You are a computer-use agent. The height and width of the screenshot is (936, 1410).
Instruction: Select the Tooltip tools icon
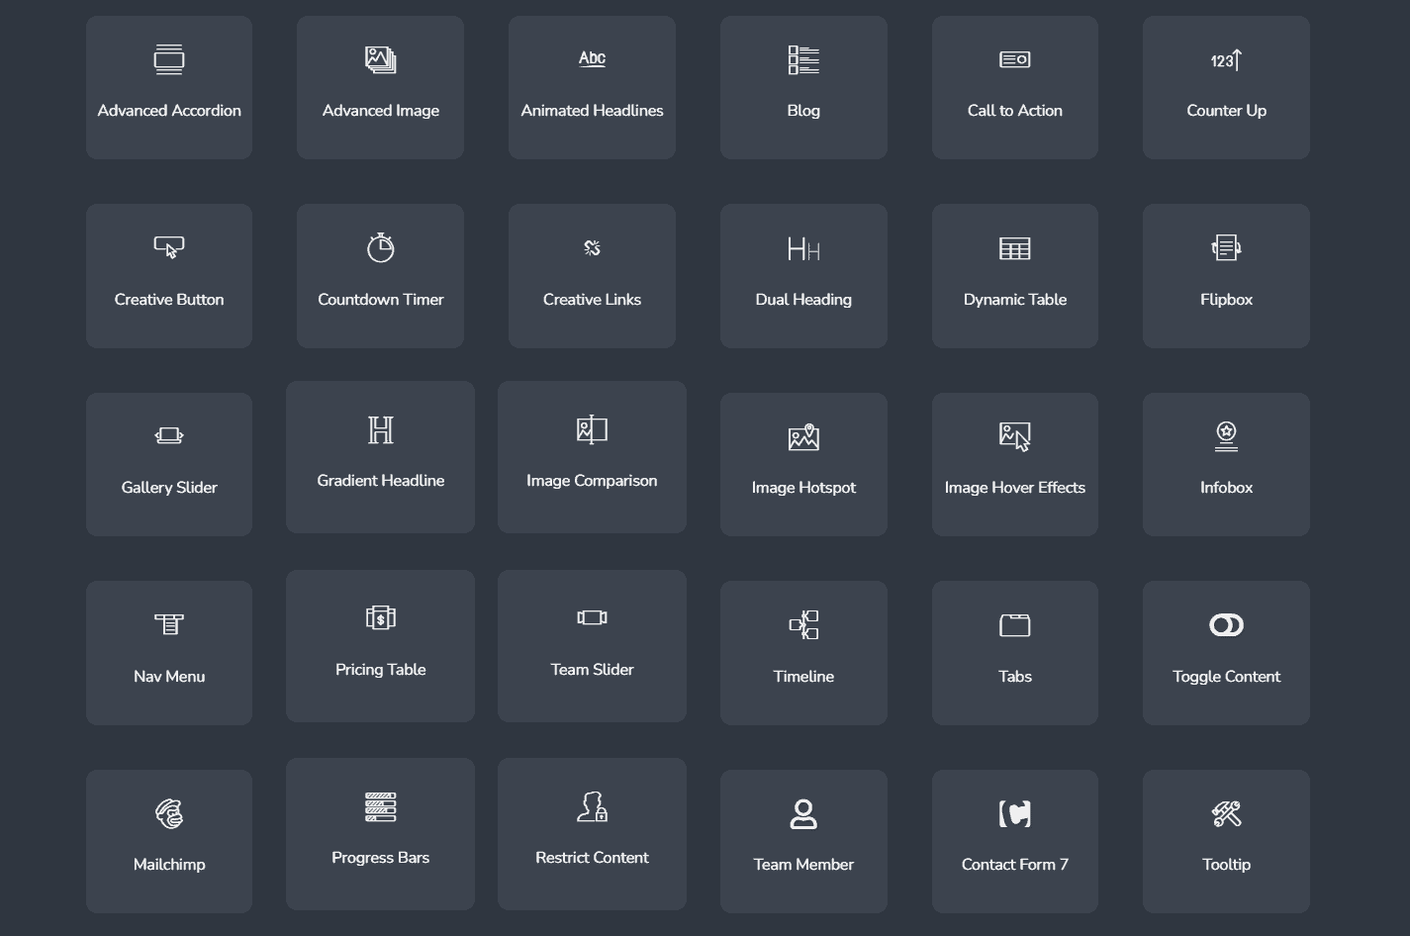pos(1226,813)
